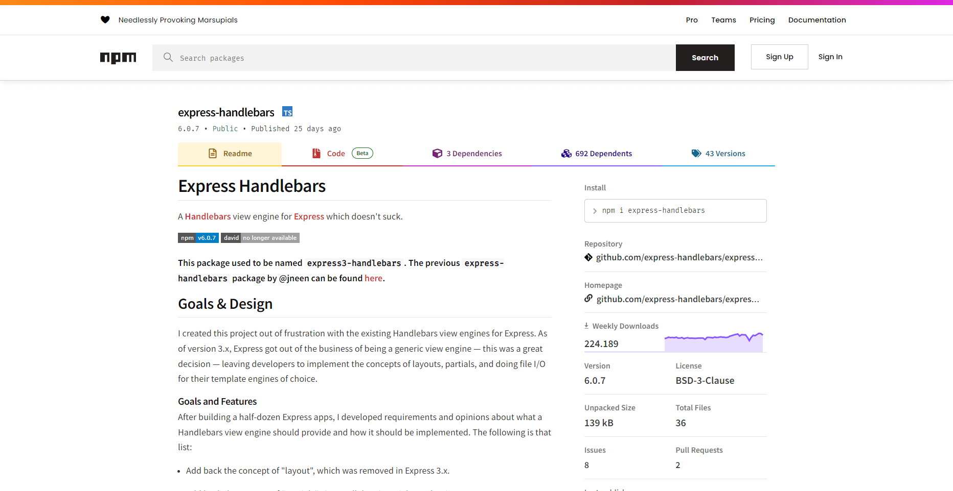The width and height of the screenshot is (953, 491).
Task: Open the 692 Dependents tab
Action: pos(597,154)
